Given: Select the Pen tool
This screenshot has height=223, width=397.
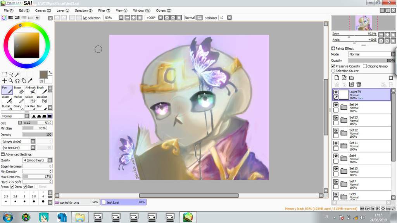Looking at the screenshot, I should 7,90.
